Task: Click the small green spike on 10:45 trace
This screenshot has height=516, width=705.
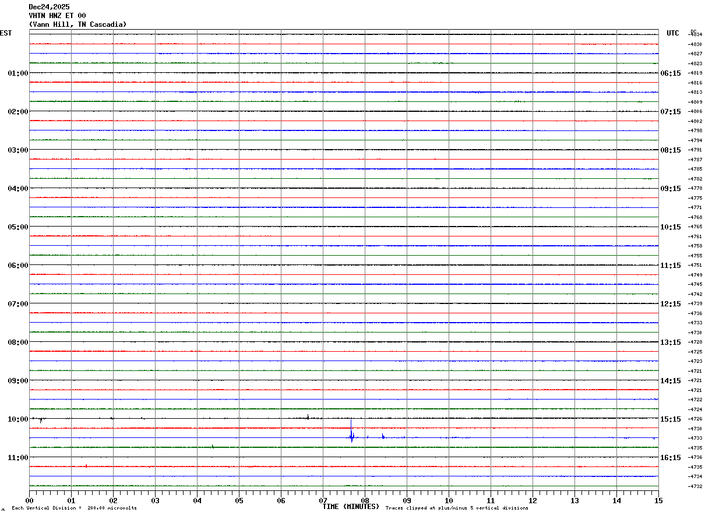Action: point(213,447)
